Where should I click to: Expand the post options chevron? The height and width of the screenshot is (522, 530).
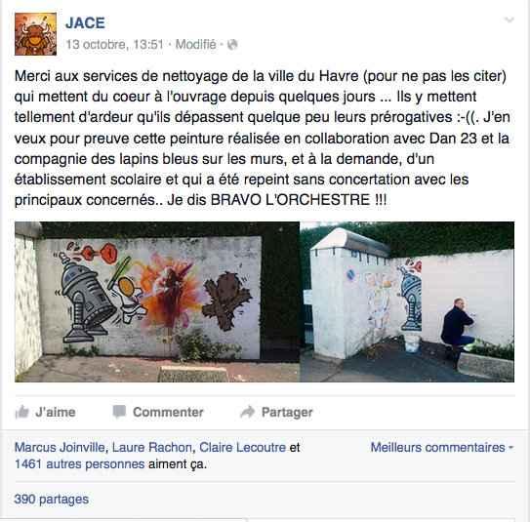coord(510,20)
